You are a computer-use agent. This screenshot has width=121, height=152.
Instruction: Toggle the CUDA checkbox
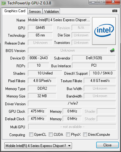point(51,134)
